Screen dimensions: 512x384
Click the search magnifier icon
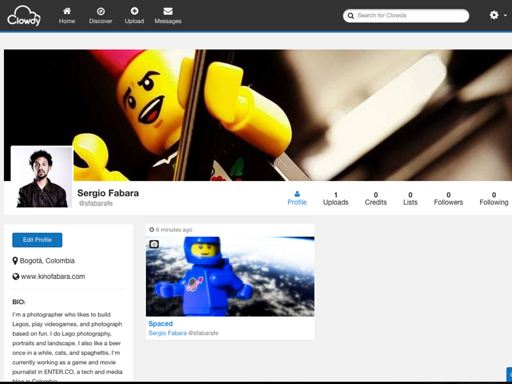pos(351,15)
